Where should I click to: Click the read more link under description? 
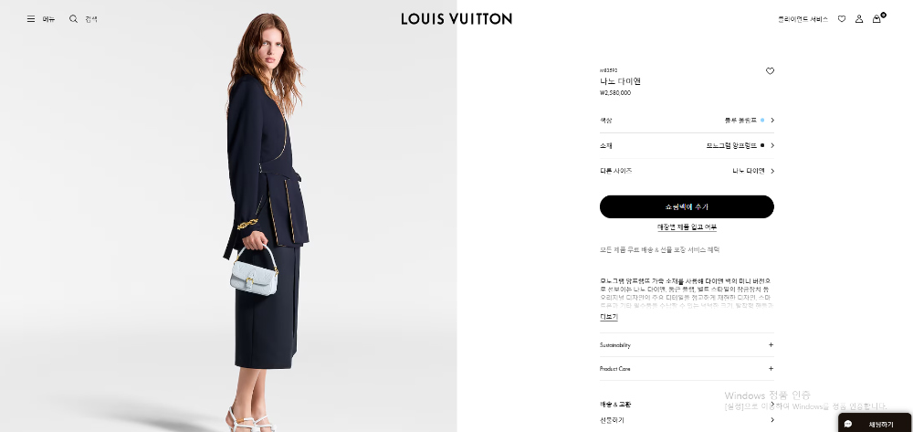click(x=608, y=317)
